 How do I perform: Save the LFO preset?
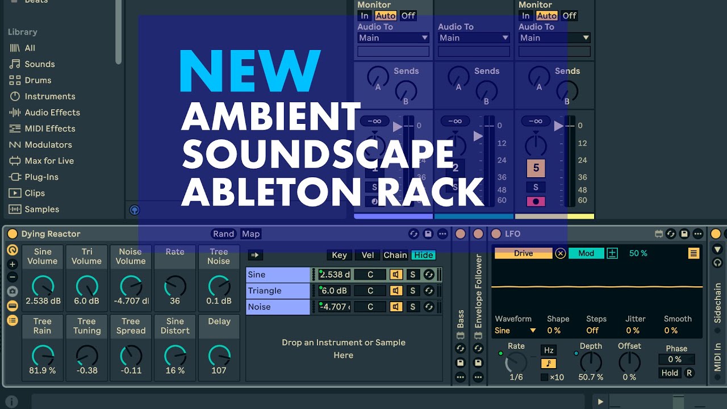click(684, 234)
